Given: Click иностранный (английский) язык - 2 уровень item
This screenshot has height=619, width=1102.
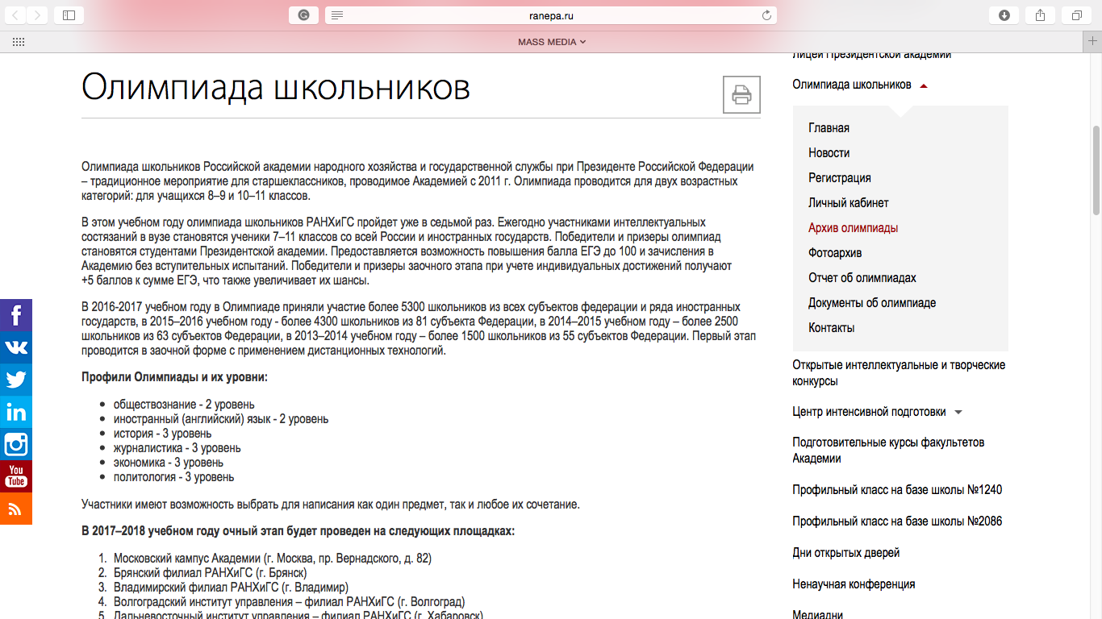Looking at the screenshot, I should pyautogui.click(x=221, y=419).
